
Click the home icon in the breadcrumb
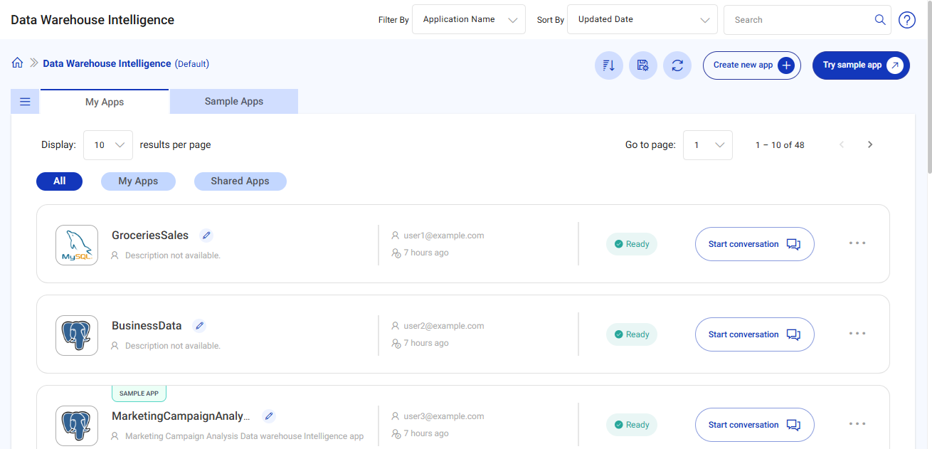(17, 63)
